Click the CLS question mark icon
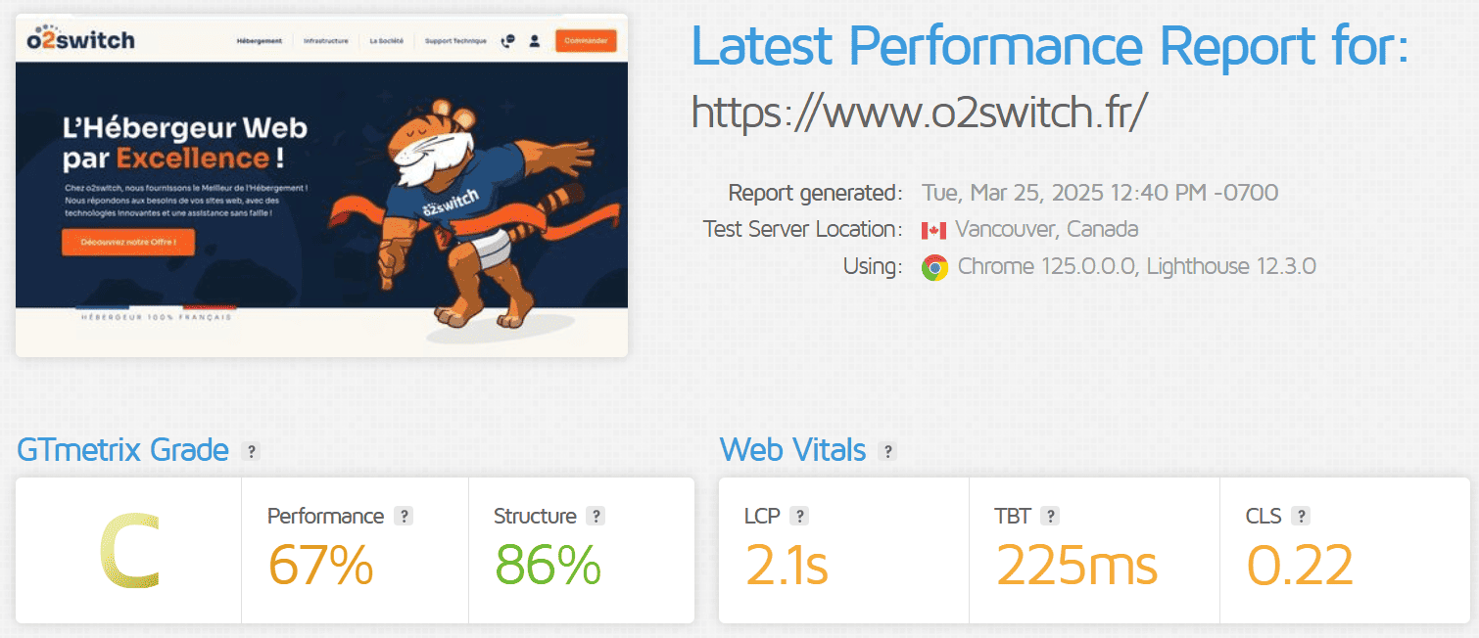The height and width of the screenshot is (638, 1479). click(x=1299, y=516)
